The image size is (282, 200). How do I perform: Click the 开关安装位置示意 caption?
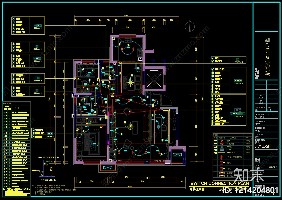[48, 180]
